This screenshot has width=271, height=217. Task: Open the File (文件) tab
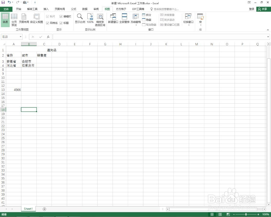(6, 9)
